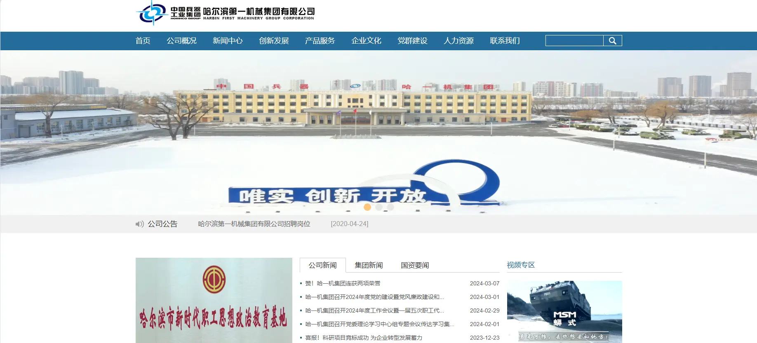Click the date 2024-03-01
The width and height of the screenshot is (757, 343).
coord(484,297)
